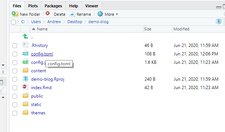The image size is (225, 132).
Task: Click the 'Jun 21, 2020, 12:06 PM' date
Action: tap(196, 54)
